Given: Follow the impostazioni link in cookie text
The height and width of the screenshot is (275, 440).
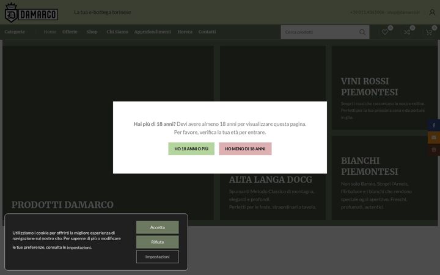Looking at the screenshot, I should click(79, 248).
